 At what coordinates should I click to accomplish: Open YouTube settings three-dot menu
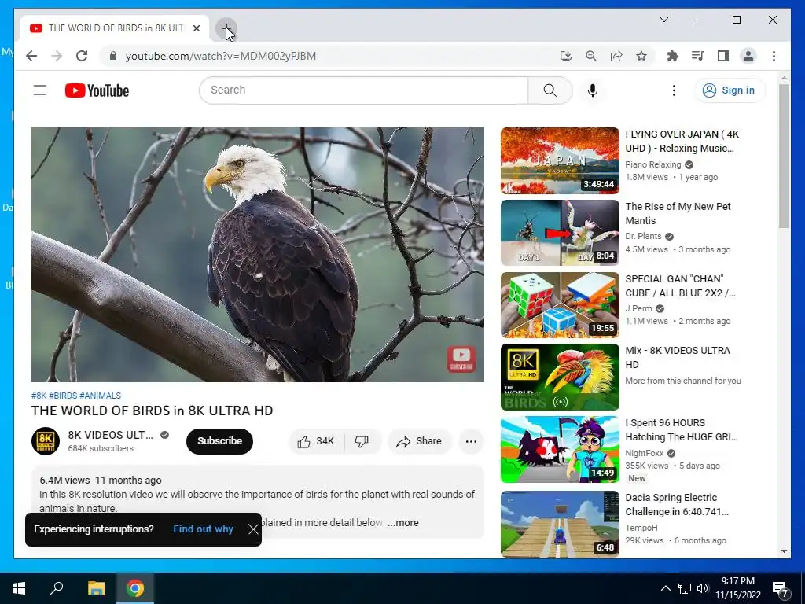coord(674,90)
